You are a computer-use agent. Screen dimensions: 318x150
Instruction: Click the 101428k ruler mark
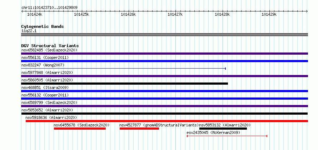(222, 14)
